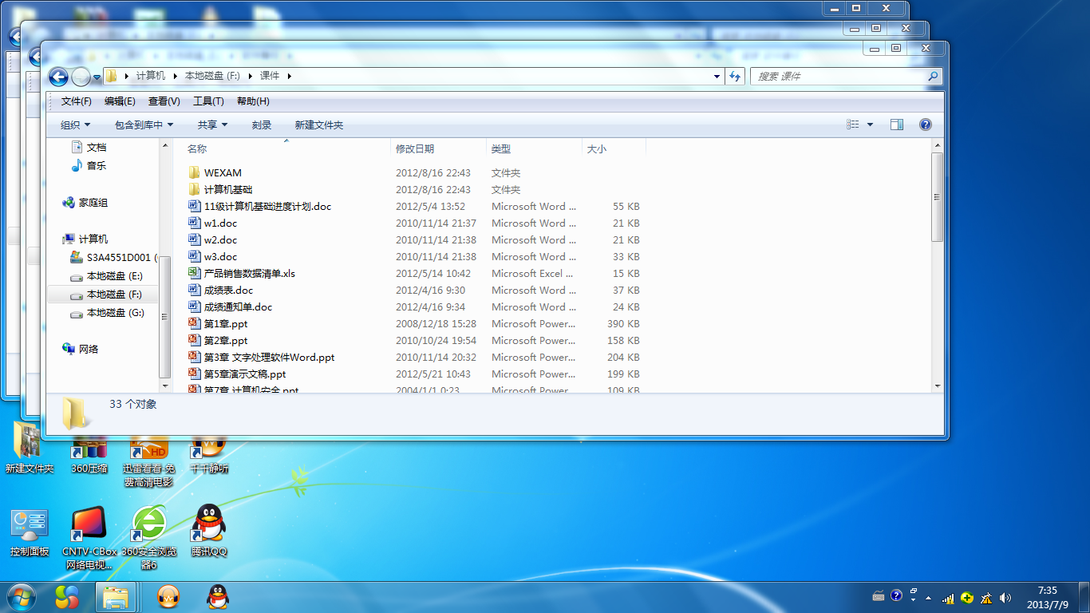Click the taskbar volume speaker icon
The width and height of the screenshot is (1090, 613).
click(x=1005, y=597)
